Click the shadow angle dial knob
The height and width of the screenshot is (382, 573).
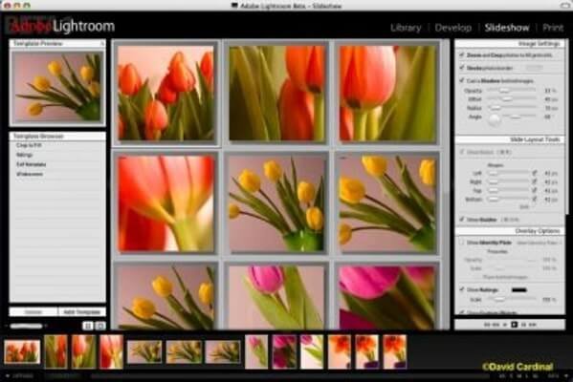494,119
